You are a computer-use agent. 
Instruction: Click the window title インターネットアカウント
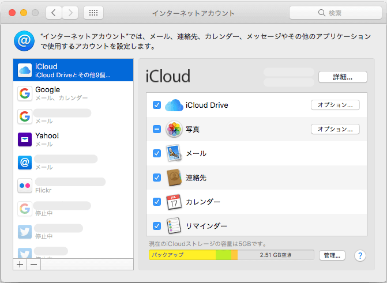pyautogui.click(x=193, y=13)
